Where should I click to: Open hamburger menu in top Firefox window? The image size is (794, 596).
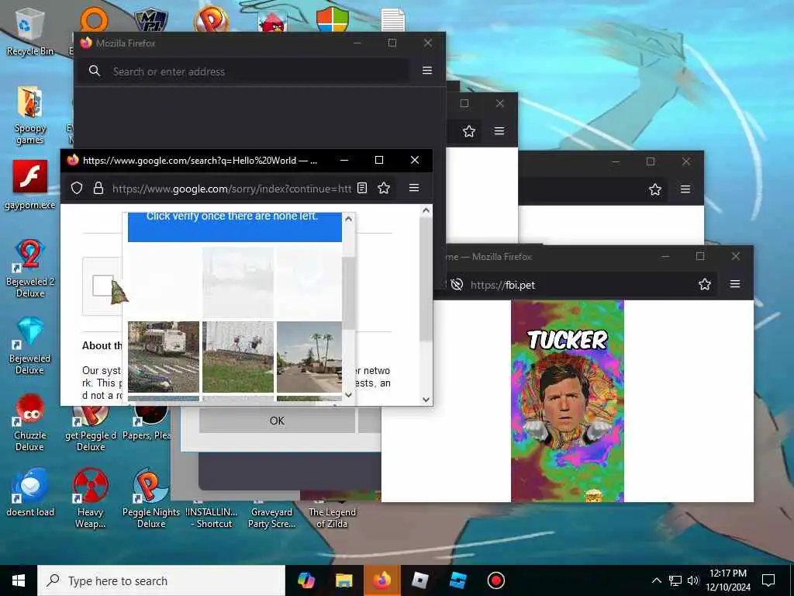coord(427,71)
